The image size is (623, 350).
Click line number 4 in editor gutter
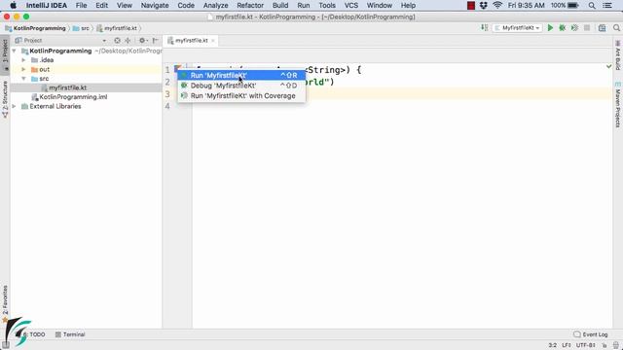167,106
